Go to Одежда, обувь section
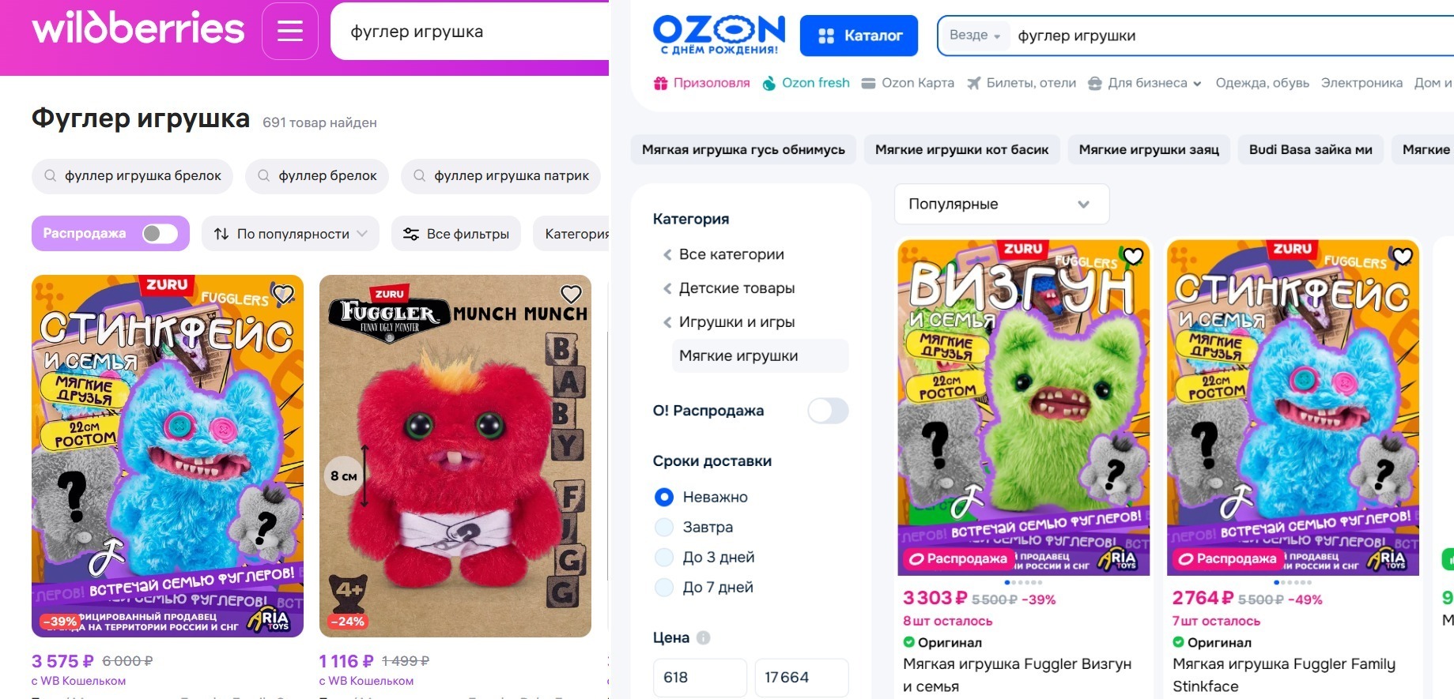Viewport: 1454px width, 699px height. point(1262,83)
